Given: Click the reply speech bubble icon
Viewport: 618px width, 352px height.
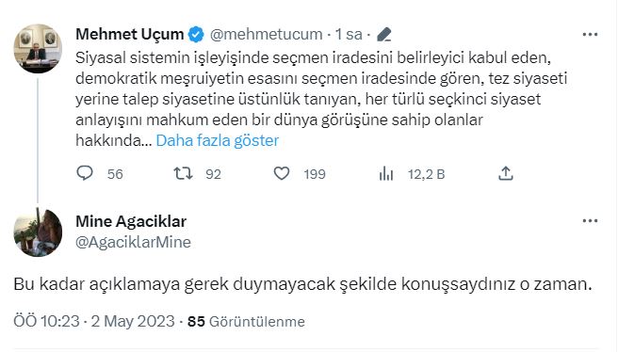Looking at the screenshot, I should coord(85,173).
